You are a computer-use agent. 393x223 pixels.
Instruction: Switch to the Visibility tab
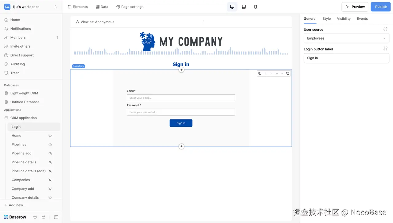pos(344,19)
